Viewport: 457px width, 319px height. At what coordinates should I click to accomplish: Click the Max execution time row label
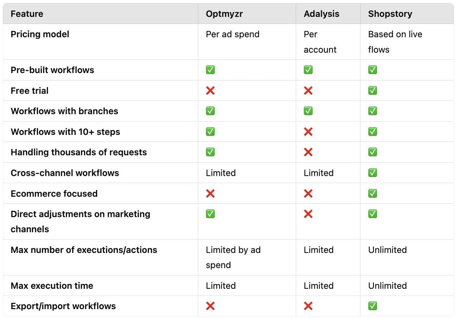tap(52, 286)
